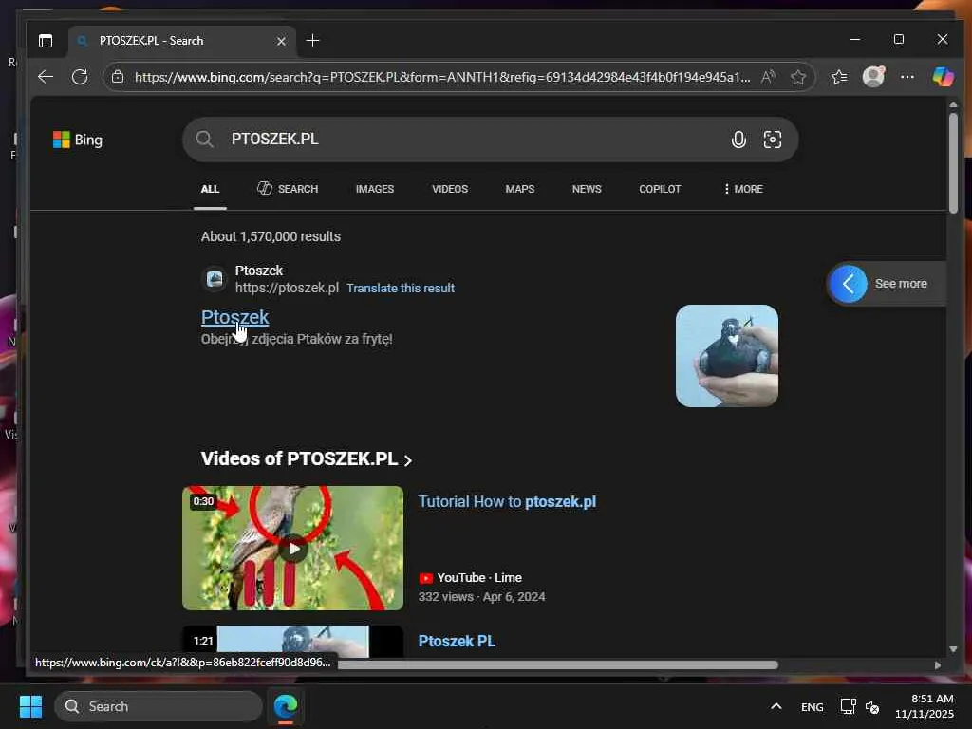The width and height of the screenshot is (972, 729).
Task: Play the Tutorial How to ptoszek.pl video
Action: (292, 548)
